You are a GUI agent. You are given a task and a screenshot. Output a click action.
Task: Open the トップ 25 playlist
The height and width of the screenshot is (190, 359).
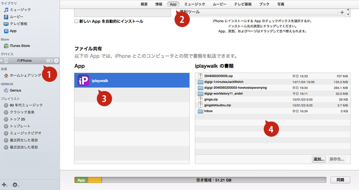[x=14, y=119]
